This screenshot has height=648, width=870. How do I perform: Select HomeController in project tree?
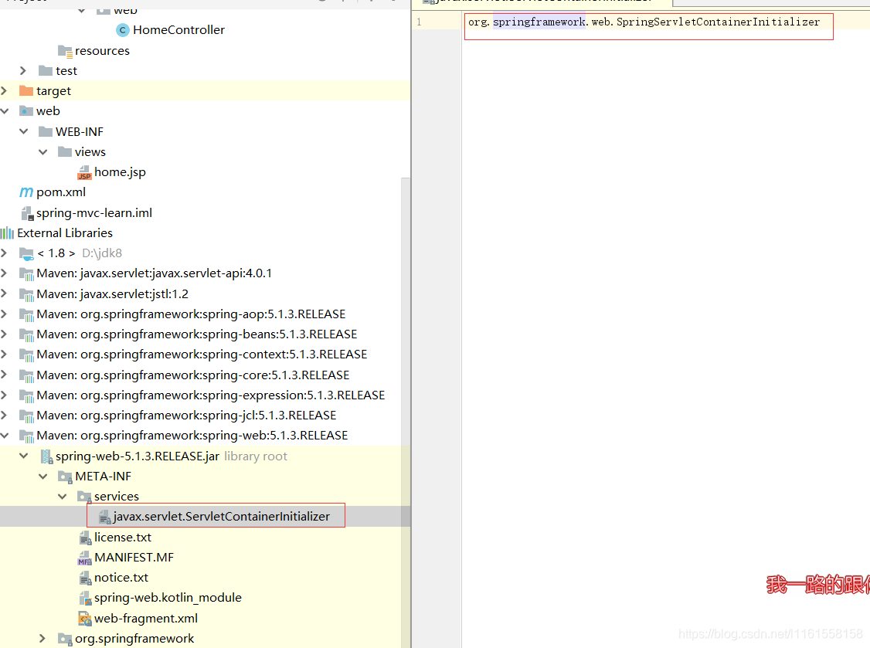[x=178, y=30]
